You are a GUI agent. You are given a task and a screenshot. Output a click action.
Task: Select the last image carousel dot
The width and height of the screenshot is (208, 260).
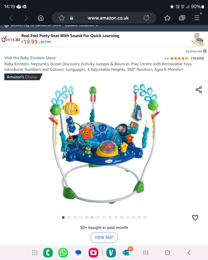pyautogui.click(x=145, y=217)
